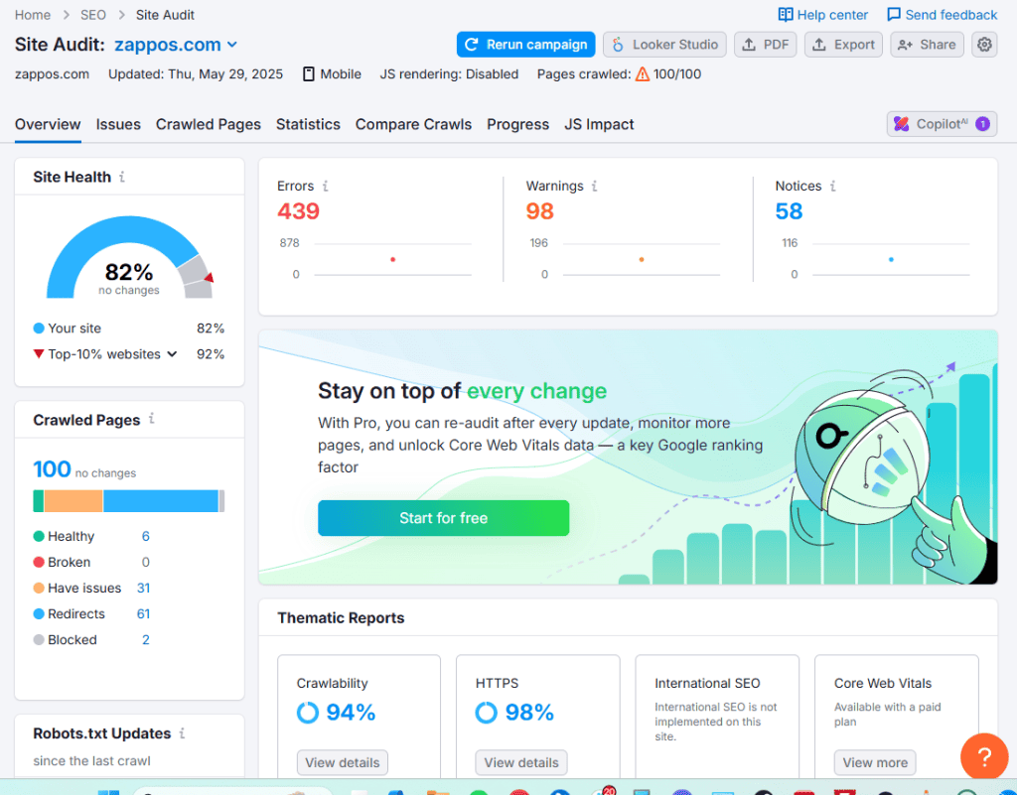Click the Rerun campaign button
This screenshot has width=1017, height=795.
point(525,45)
